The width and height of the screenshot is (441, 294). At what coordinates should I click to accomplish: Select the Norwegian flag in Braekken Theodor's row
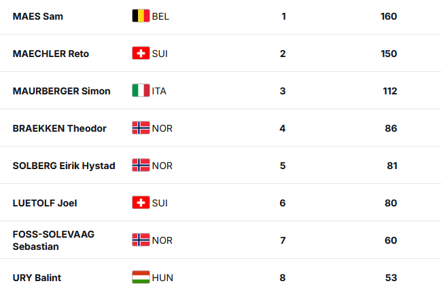141,128
